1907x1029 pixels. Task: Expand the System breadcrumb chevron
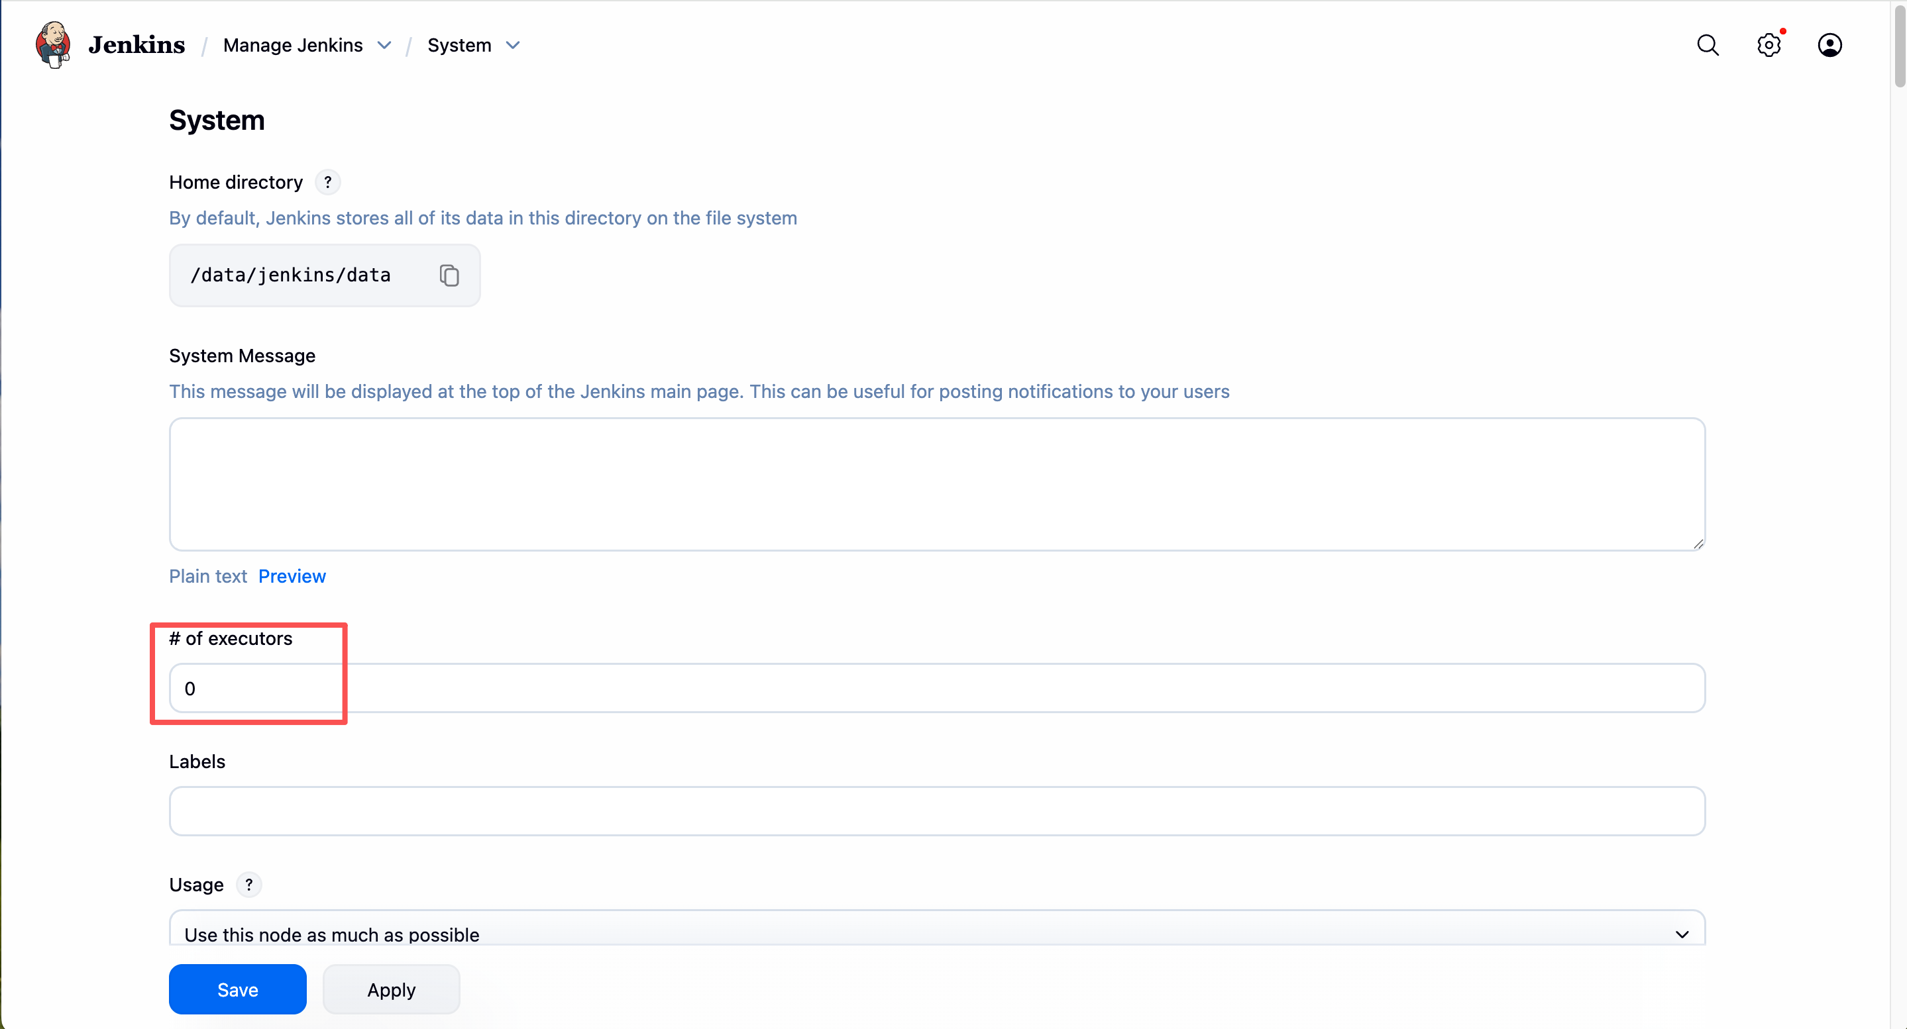coord(513,45)
